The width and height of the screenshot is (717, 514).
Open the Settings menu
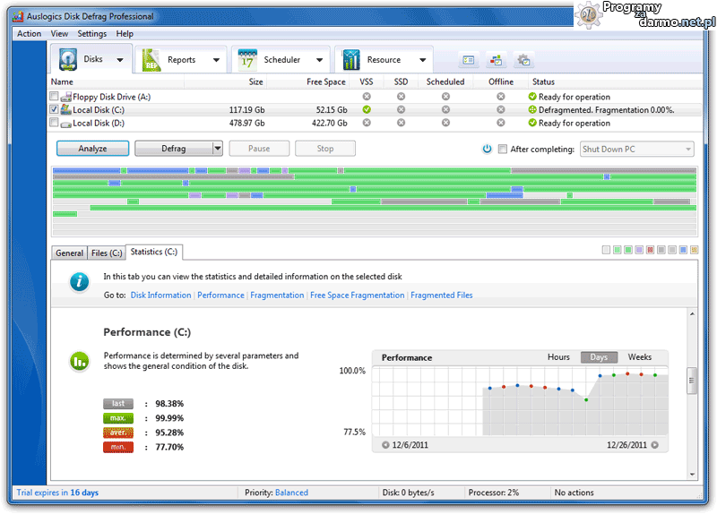(x=91, y=34)
